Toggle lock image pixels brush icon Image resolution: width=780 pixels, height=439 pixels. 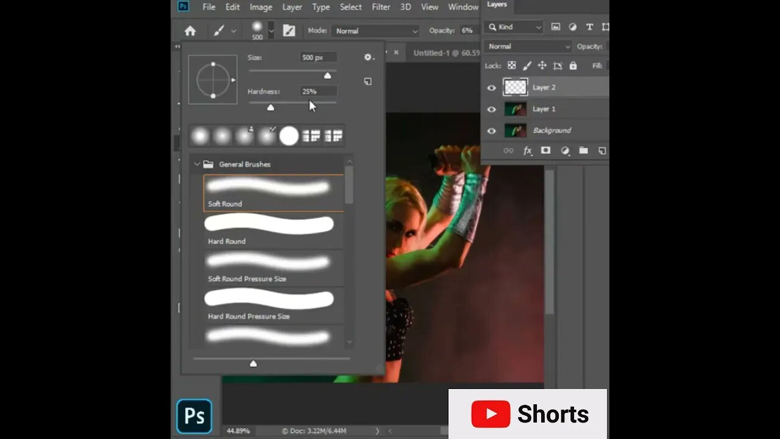527,65
